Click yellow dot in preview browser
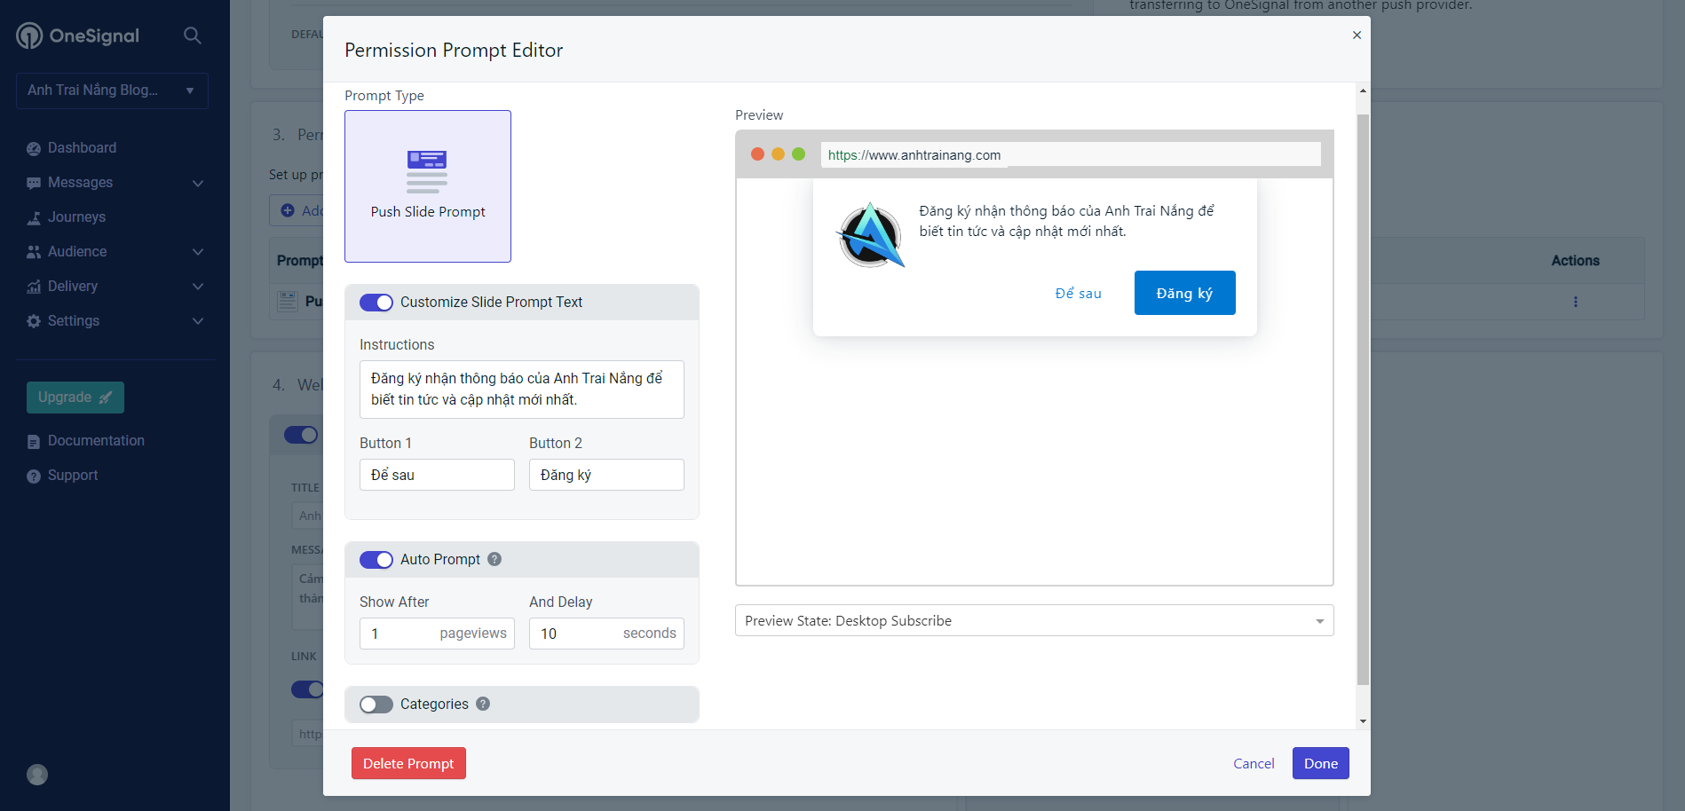Screen dimensions: 1685x811 778,154
